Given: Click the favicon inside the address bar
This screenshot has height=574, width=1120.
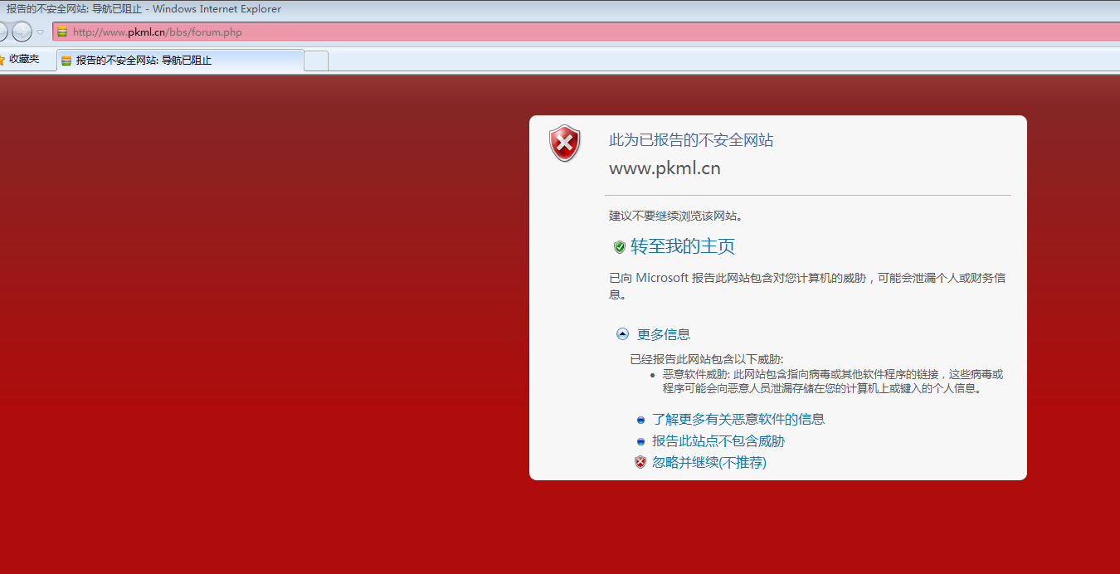Looking at the screenshot, I should point(62,32).
